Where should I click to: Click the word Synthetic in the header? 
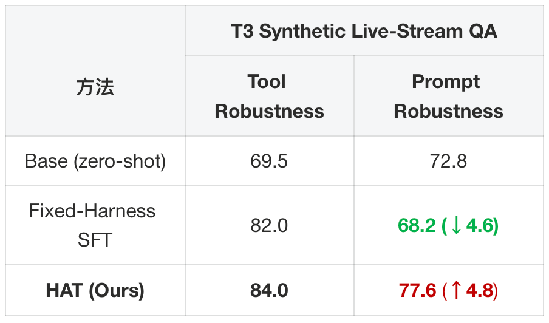pyautogui.click(x=302, y=31)
